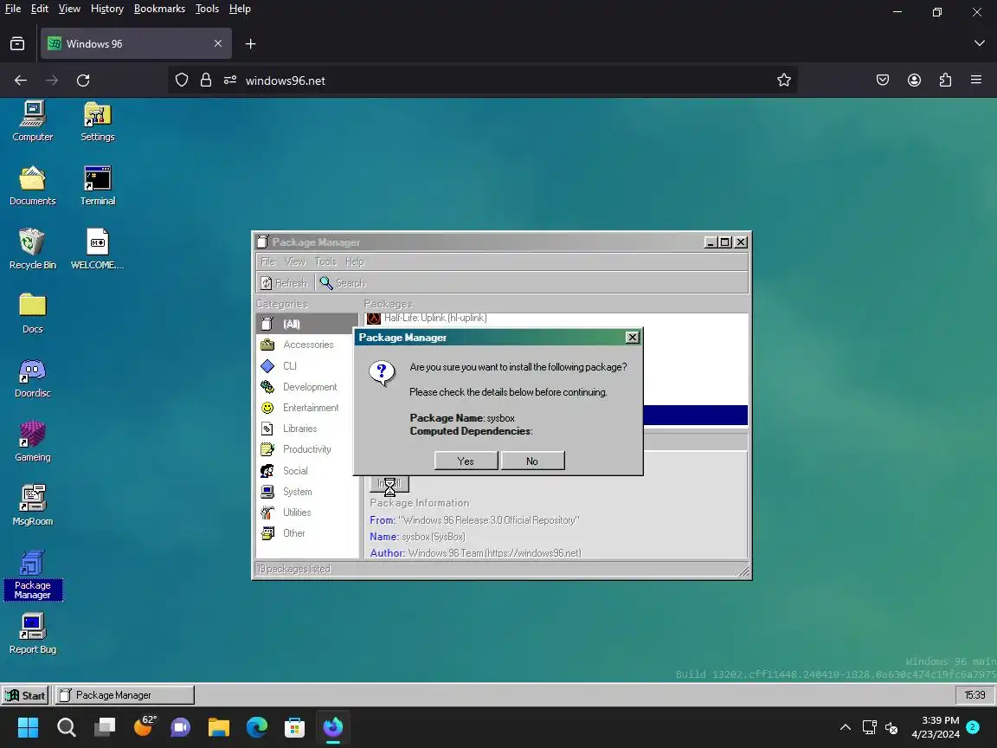
Task: Decline the install by clicking No
Action: [x=532, y=461]
